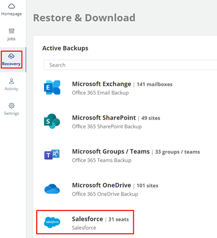Go to the Homepage menu label
Viewport: 217px width, 238px height.
[11, 14]
